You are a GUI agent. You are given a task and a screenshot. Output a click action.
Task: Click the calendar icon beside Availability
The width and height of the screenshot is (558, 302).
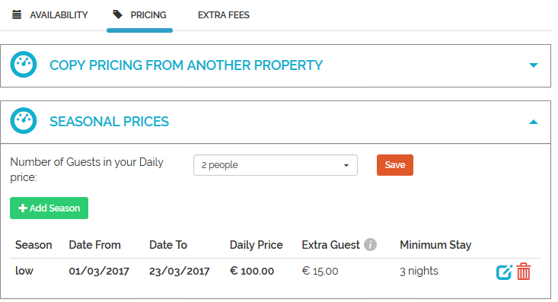[17, 14]
